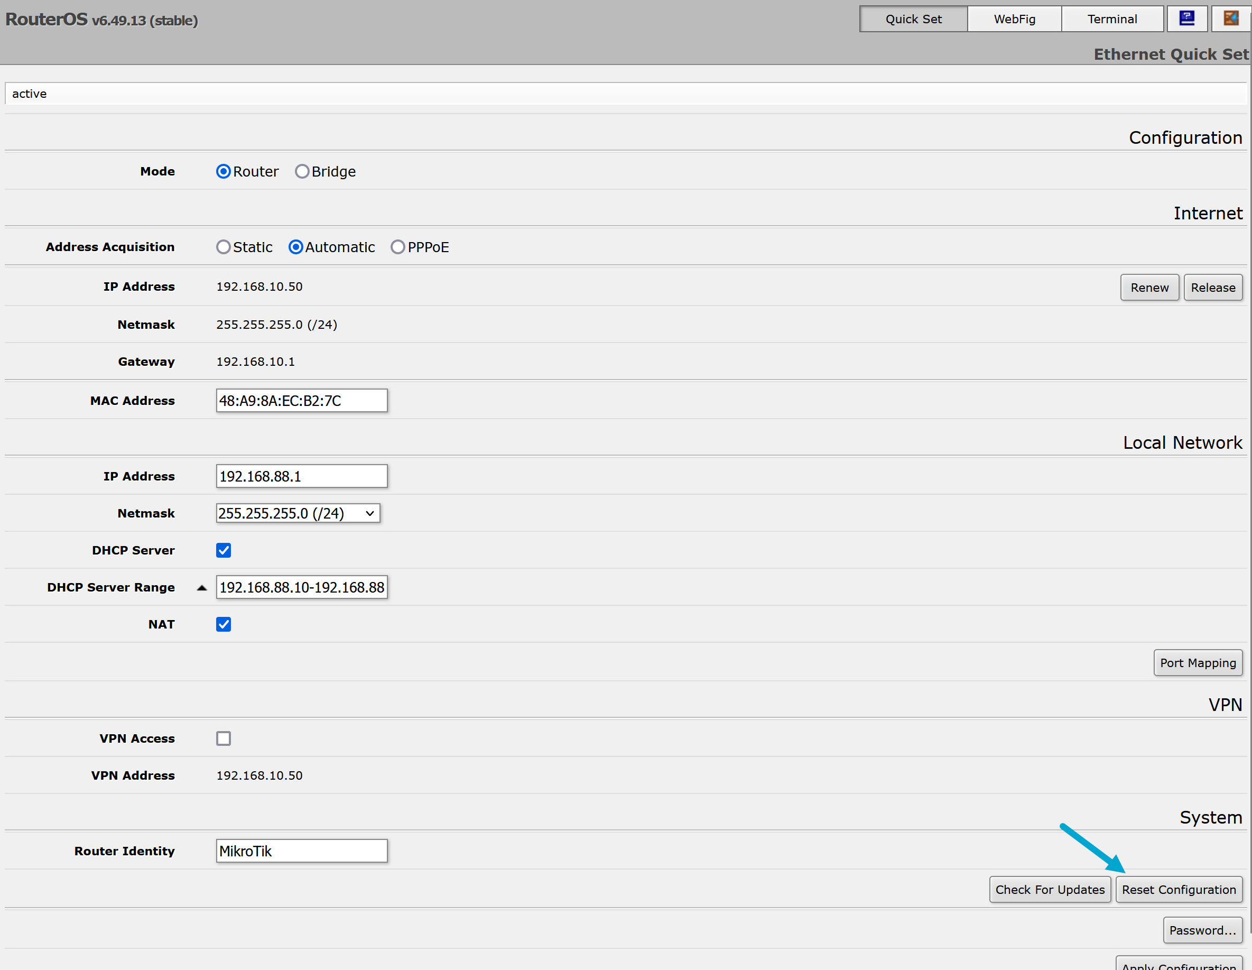
Task: Release the current IP address
Action: pos(1213,287)
